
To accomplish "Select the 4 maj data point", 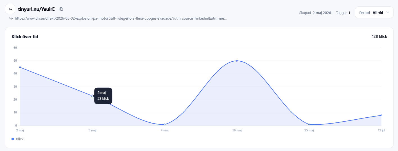I will tap(164, 124).
